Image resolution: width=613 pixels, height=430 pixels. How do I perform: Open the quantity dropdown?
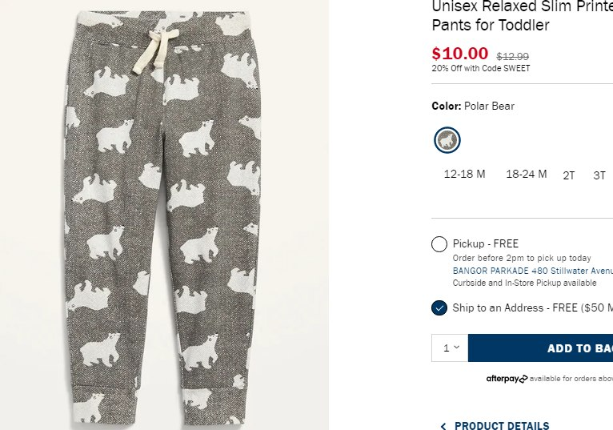point(451,348)
